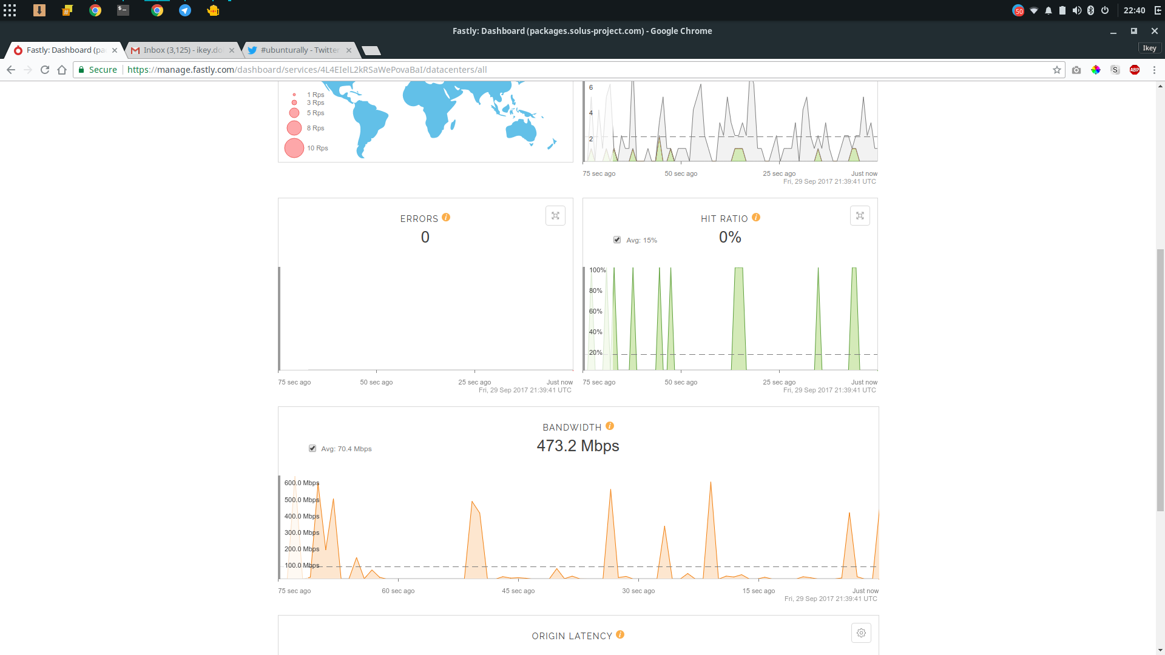Open the Telegram panel icon

(185, 10)
